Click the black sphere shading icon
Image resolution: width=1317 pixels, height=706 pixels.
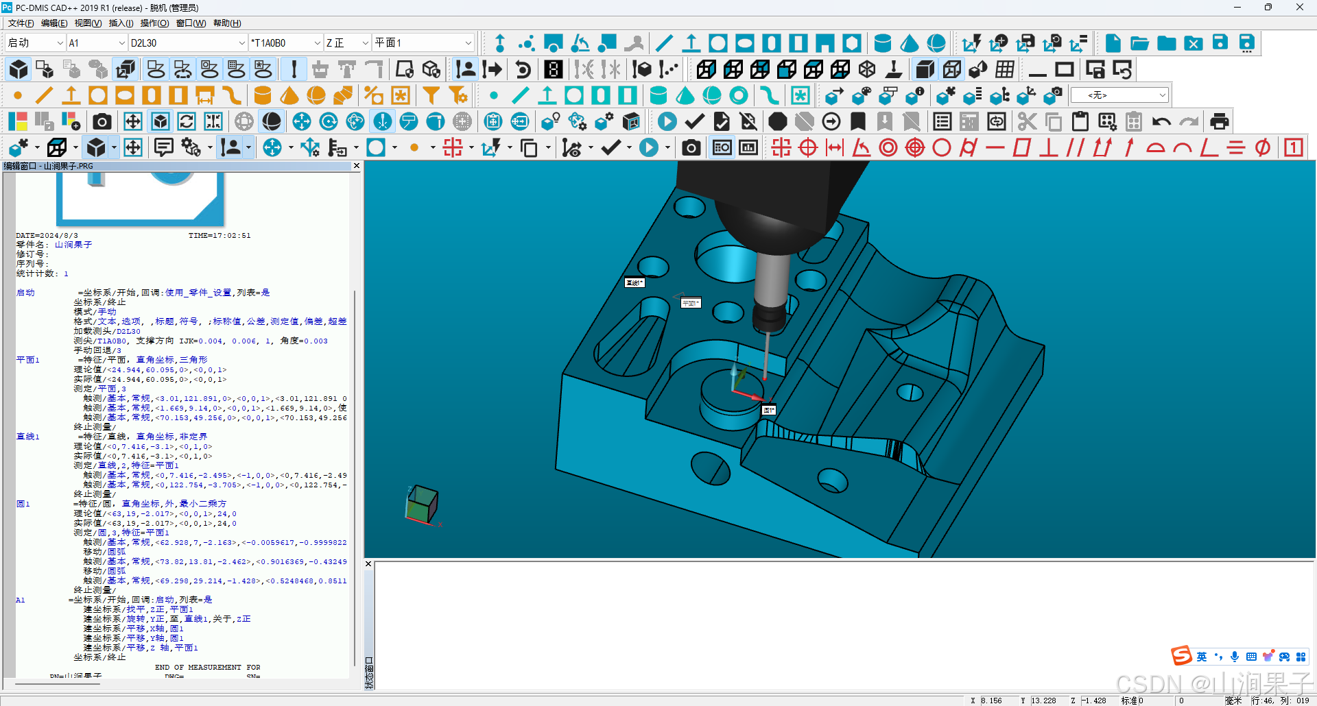click(x=272, y=121)
